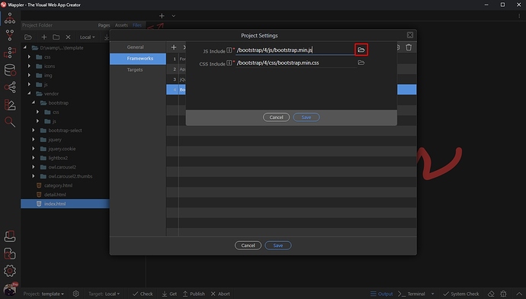The height and width of the screenshot is (299, 526).
Task: Select index.html in file tree
Action: [65, 204]
